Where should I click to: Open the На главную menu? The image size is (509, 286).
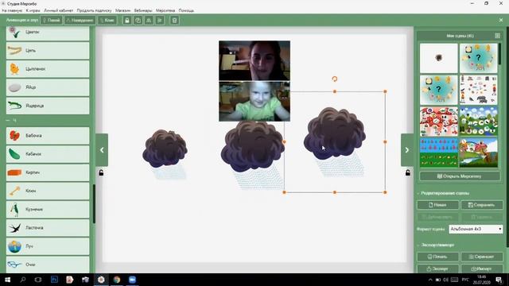pos(12,10)
